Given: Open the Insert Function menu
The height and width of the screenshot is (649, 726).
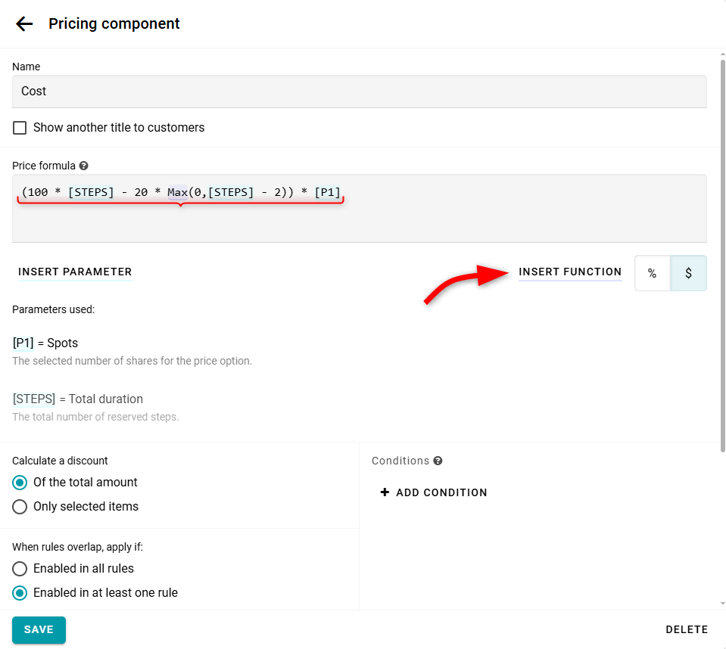Looking at the screenshot, I should point(570,272).
